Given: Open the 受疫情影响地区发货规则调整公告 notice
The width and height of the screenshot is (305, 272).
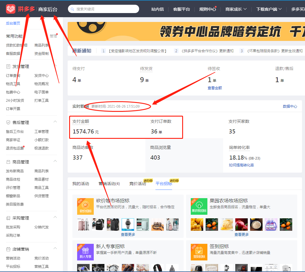Looking at the screenshot, I should [138, 51].
